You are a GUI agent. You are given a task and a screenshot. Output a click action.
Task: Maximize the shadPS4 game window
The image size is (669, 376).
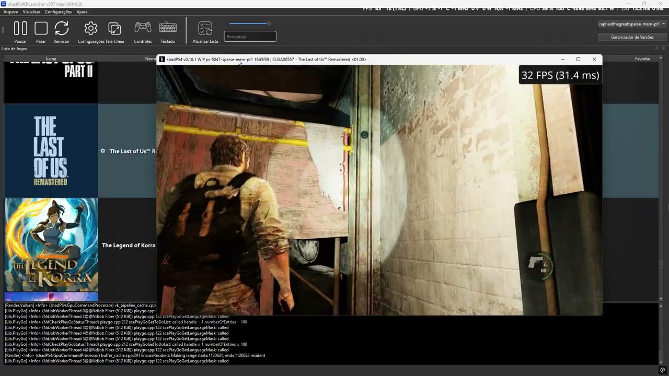[578, 59]
